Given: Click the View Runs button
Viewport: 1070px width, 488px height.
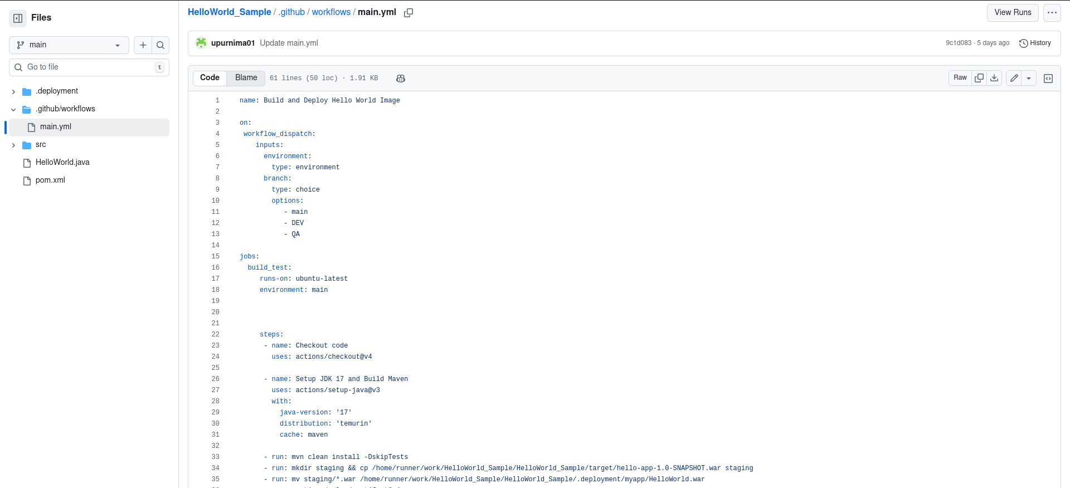Looking at the screenshot, I should coord(1013,13).
